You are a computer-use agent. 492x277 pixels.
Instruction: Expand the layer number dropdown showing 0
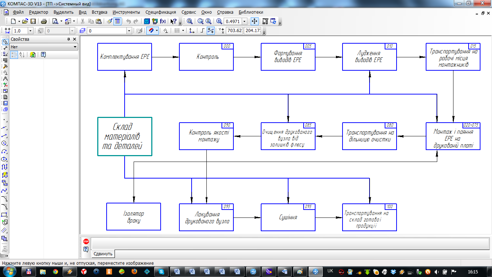coord(129,31)
